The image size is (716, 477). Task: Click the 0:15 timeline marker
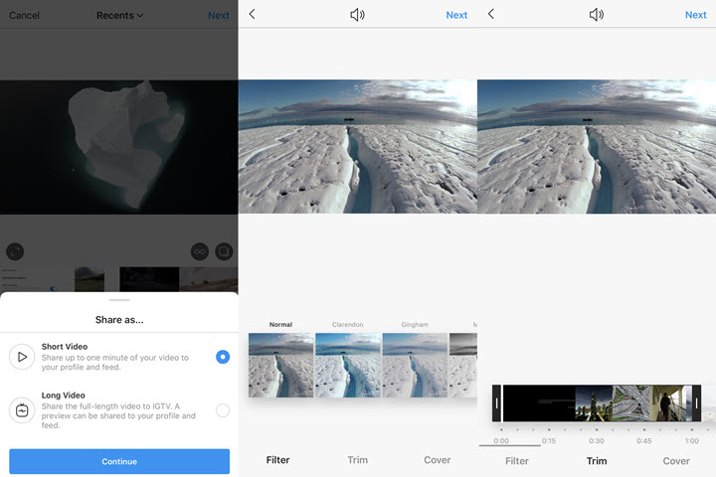(549, 441)
